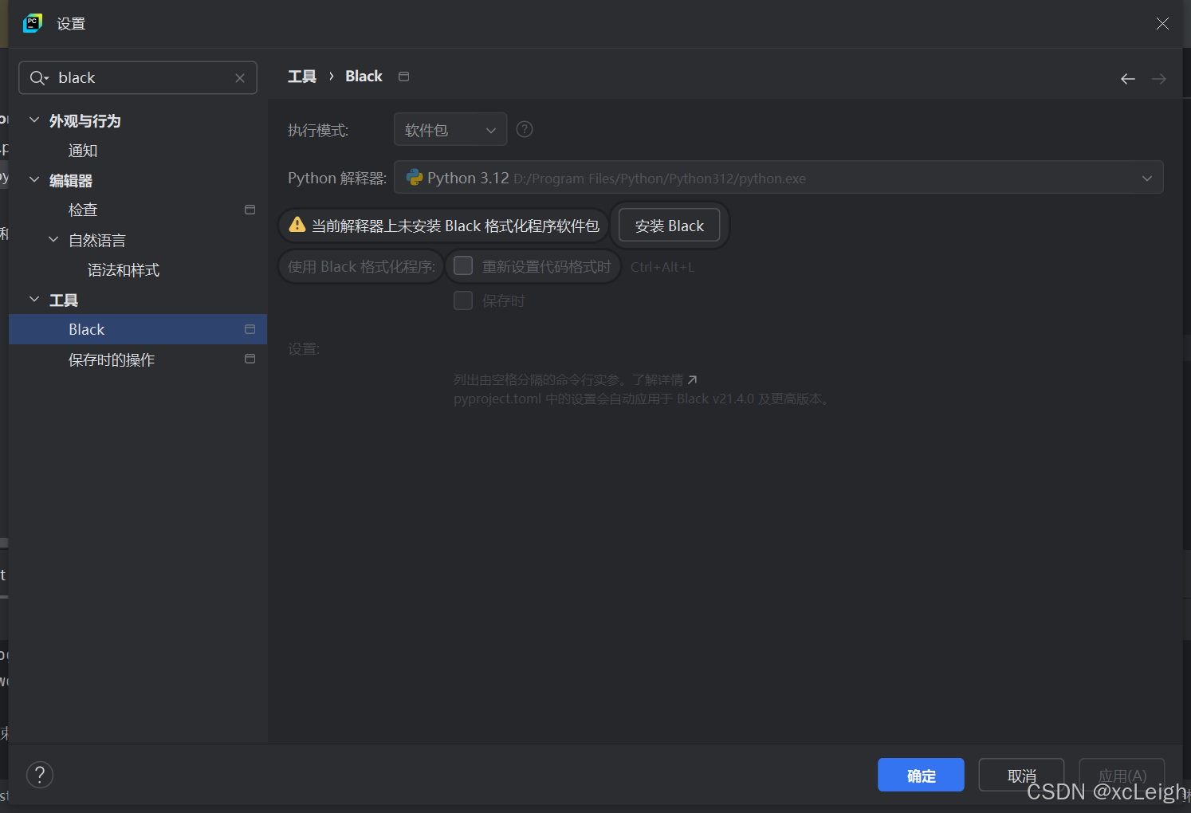
Task: Collapse the 工具 tree section
Action: click(x=34, y=300)
